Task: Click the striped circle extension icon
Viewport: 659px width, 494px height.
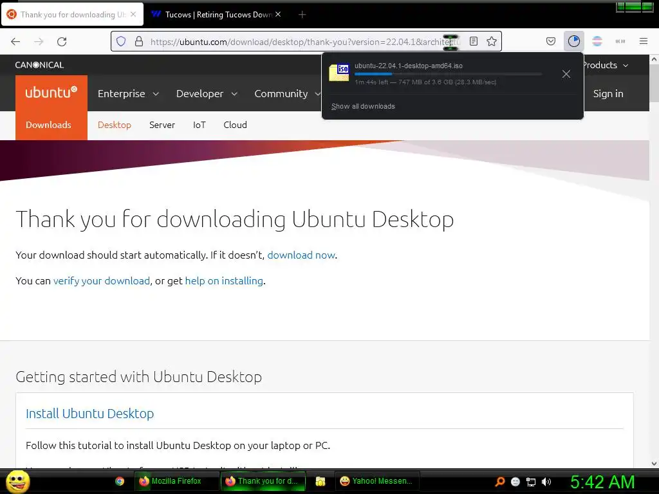Action: click(597, 41)
